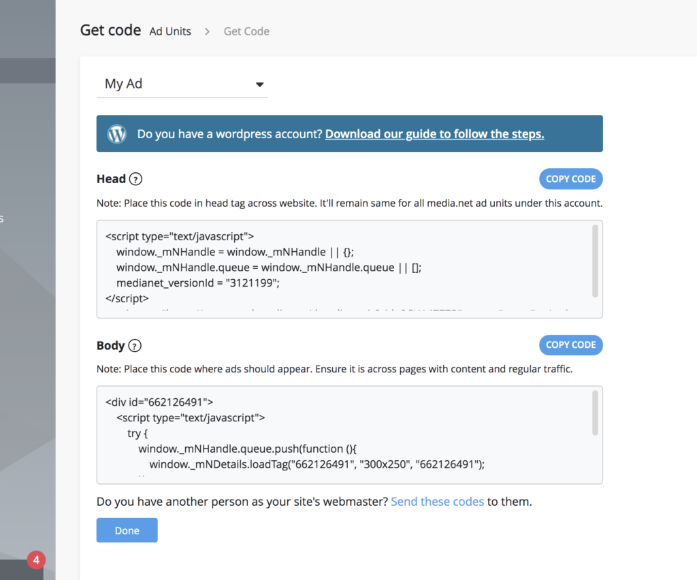Click Send these codes link

(438, 502)
